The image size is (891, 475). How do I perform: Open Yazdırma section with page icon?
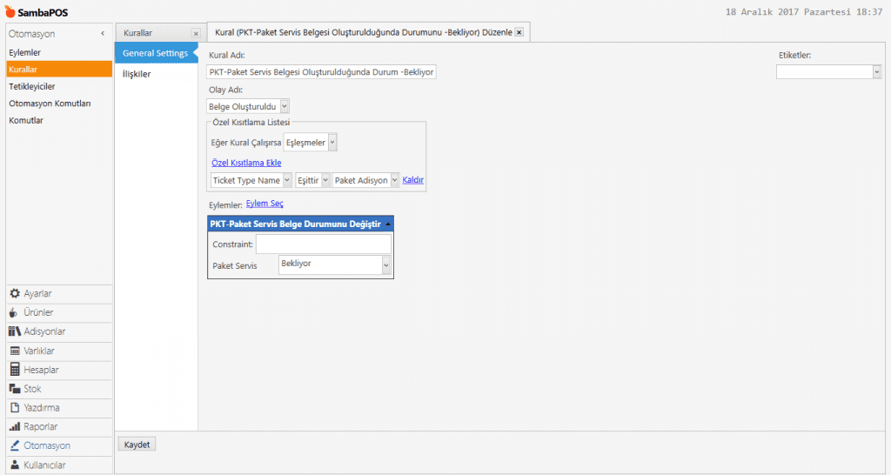click(42, 408)
